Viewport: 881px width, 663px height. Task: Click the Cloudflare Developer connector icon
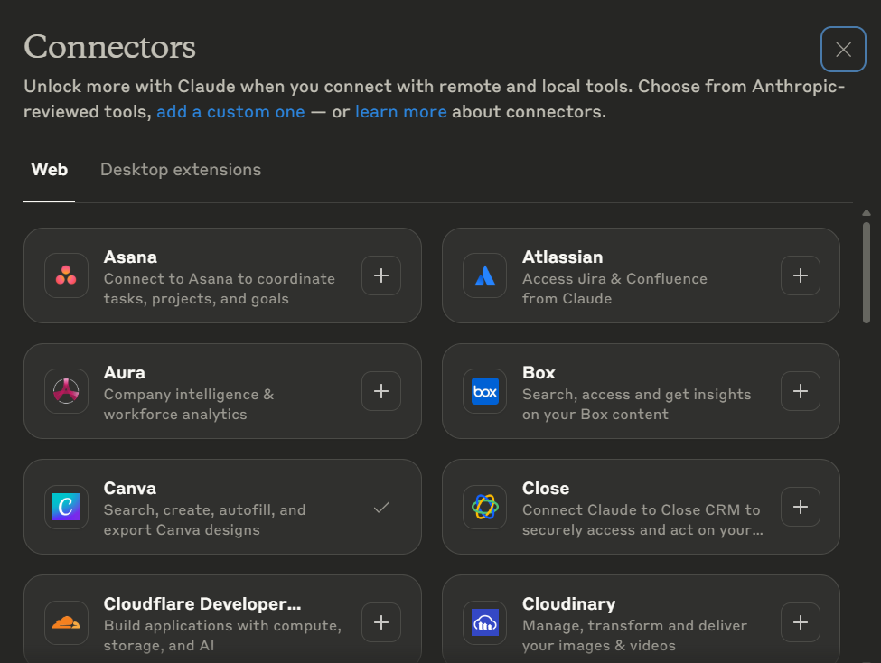click(65, 622)
